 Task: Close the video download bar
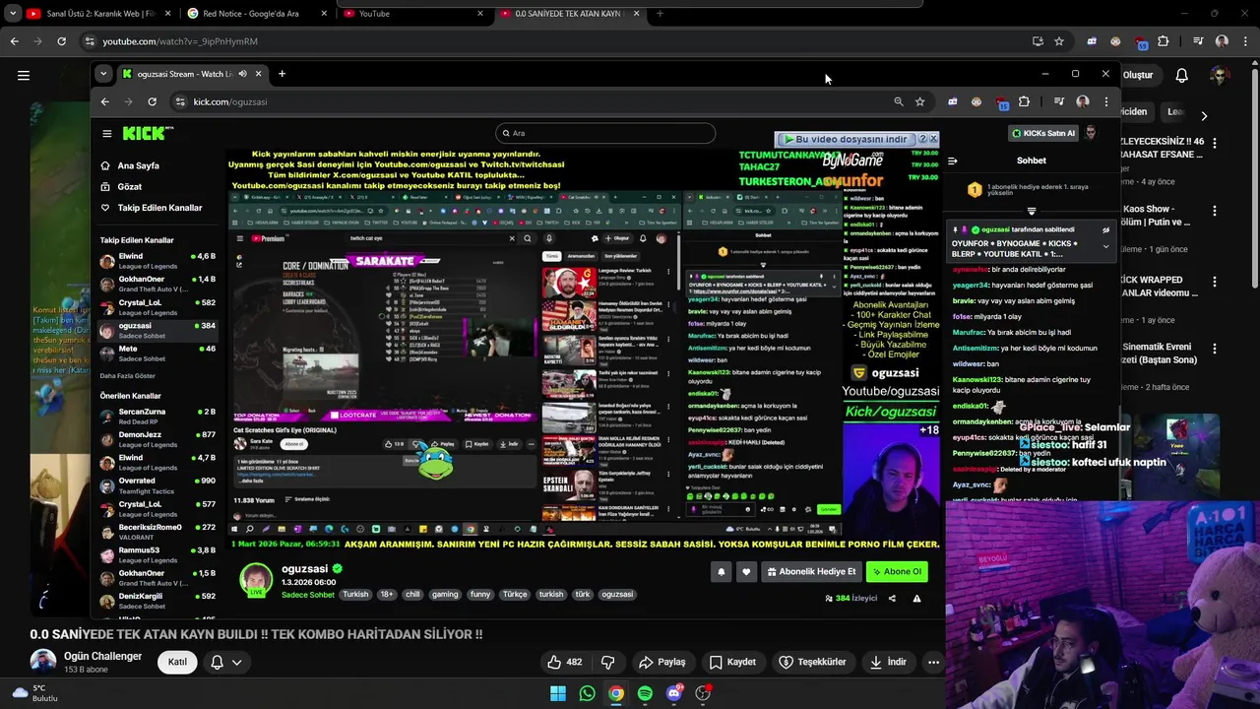point(933,139)
